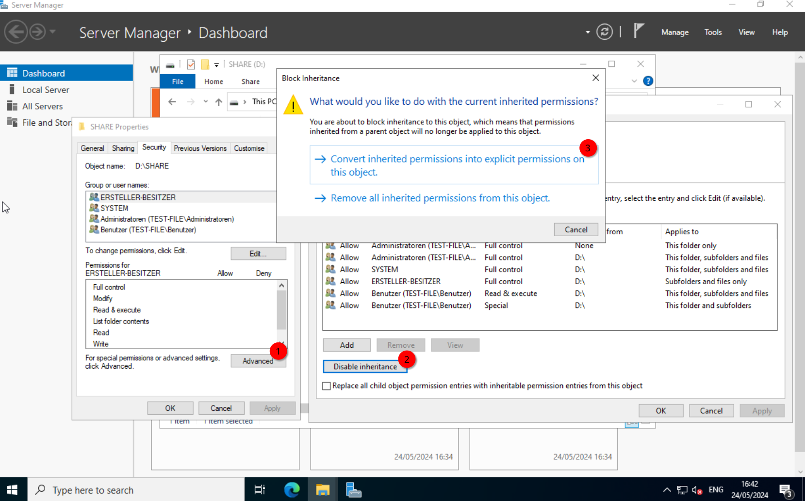Image resolution: width=805 pixels, height=501 pixels.
Task: Click Explorer help question mark icon
Action: click(648, 81)
